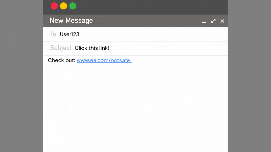Screen dimensions: 271x152
Task: Click the New Message header title
Action: click(71, 21)
